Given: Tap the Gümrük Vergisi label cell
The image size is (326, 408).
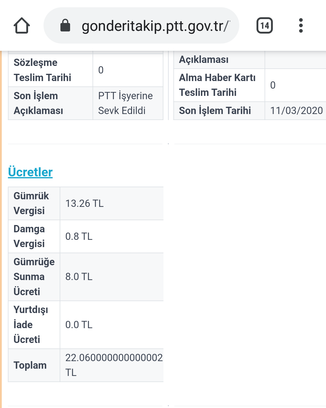Looking at the screenshot, I should [x=34, y=204].
